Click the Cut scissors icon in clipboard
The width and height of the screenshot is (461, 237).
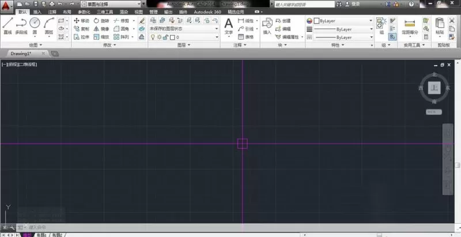click(452, 21)
